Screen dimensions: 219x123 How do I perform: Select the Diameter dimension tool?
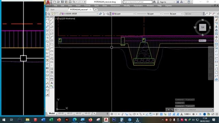[47, 41]
